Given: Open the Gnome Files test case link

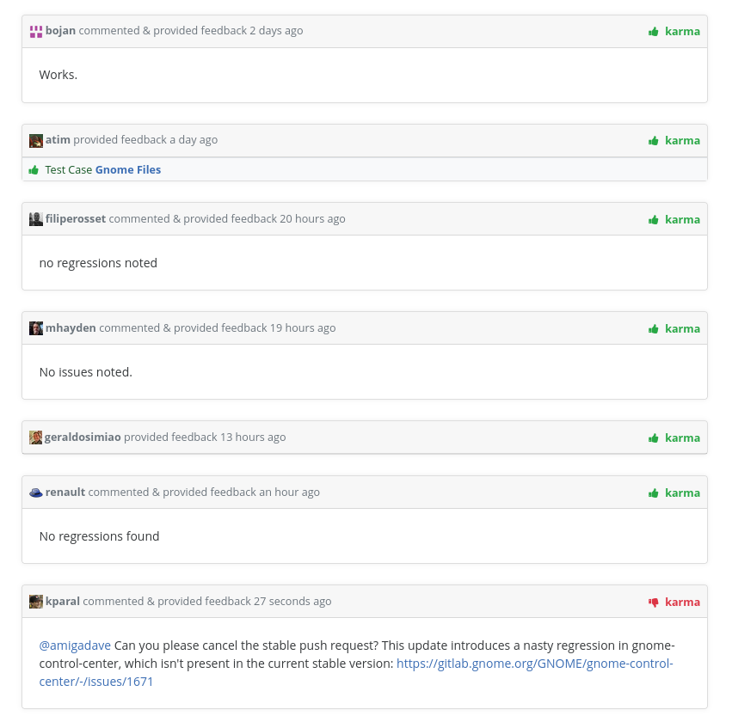Looking at the screenshot, I should (x=127, y=169).
